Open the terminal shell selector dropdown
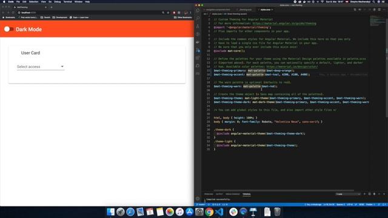 pyautogui.click(x=348, y=194)
